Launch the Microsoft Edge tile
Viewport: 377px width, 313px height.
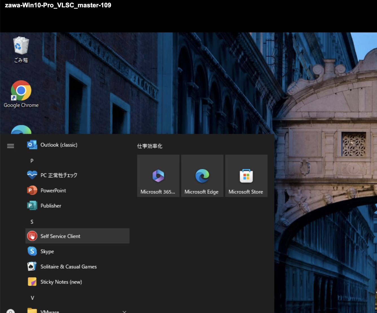tap(202, 176)
